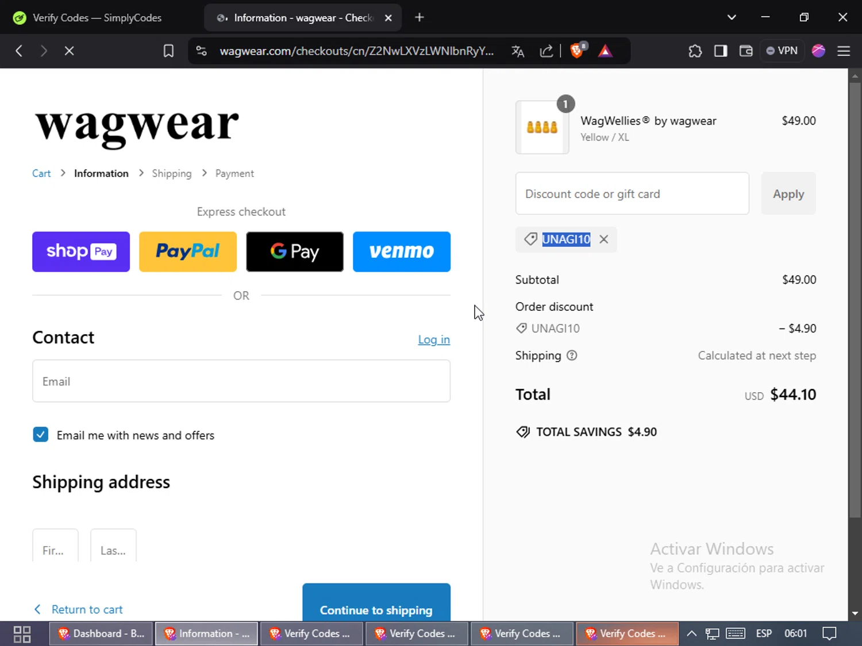Image resolution: width=862 pixels, height=646 pixels.
Task: Open Brave Rewards triangle icon
Action: pos(605,51)
